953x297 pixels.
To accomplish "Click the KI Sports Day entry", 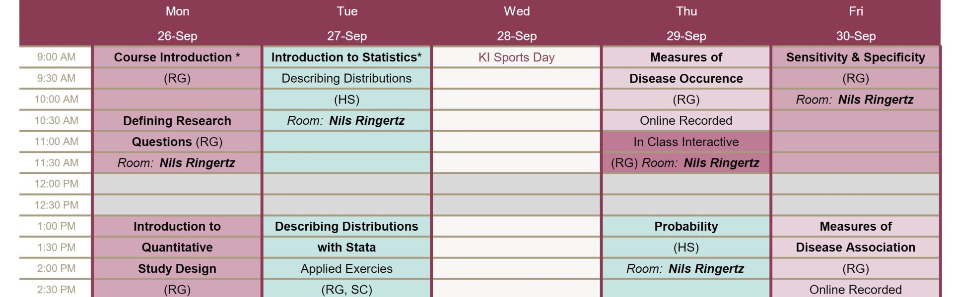I will point(516,57).
